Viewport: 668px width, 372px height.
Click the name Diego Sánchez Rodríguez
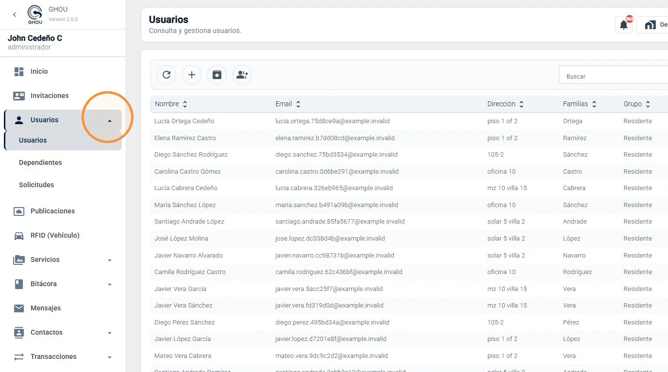(x=191, y=154)
